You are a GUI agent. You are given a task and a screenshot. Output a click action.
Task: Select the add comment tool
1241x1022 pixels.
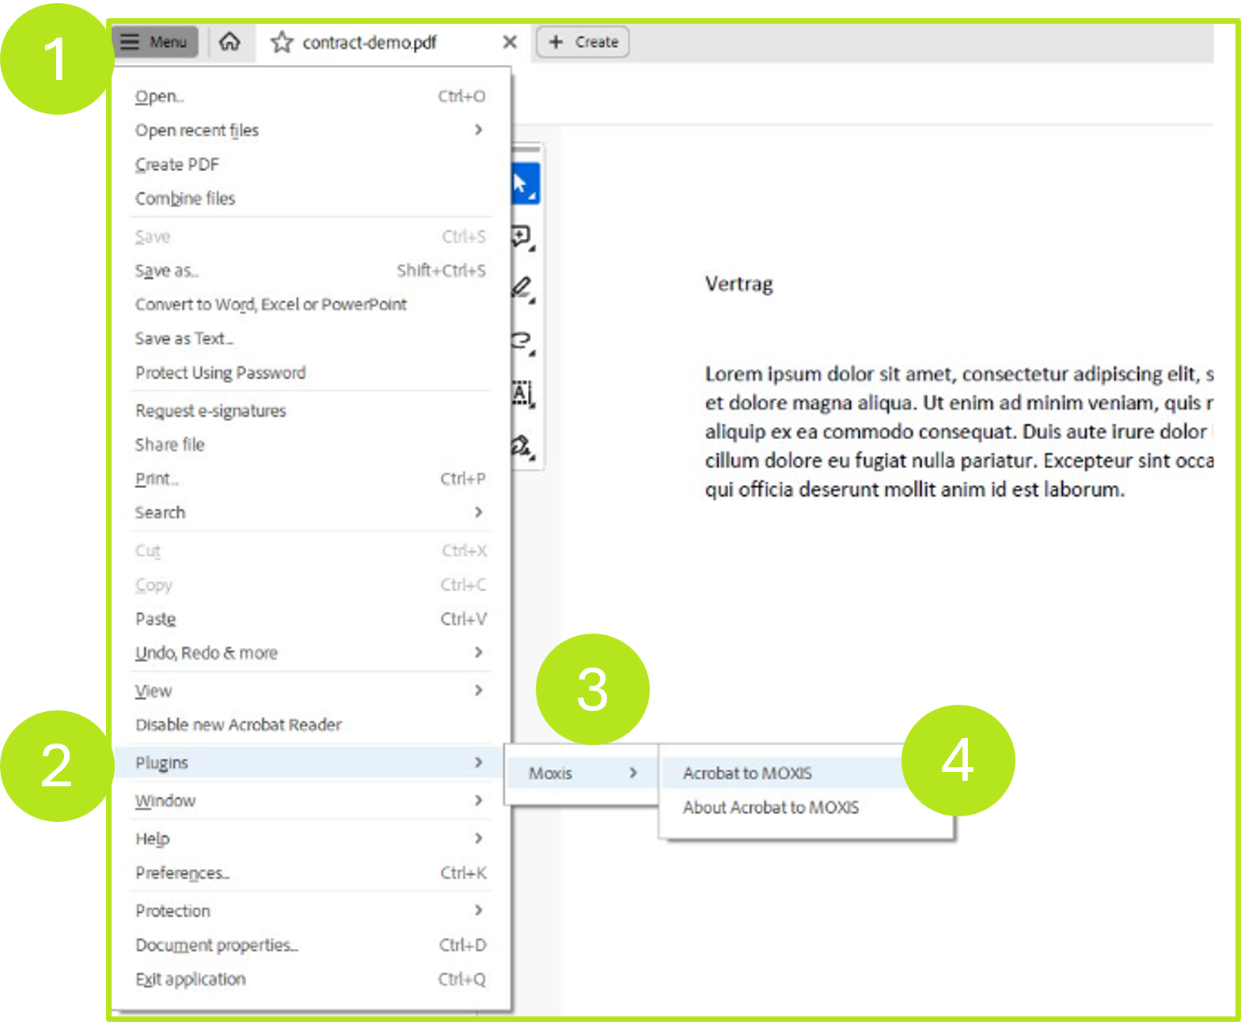[x=523, y=237]
